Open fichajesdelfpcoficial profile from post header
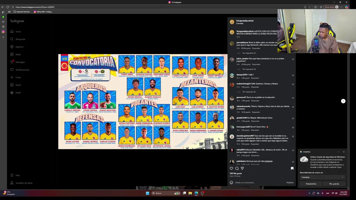Screen dimensions: 356x200 pyautogui.click(x=245, y=21)
